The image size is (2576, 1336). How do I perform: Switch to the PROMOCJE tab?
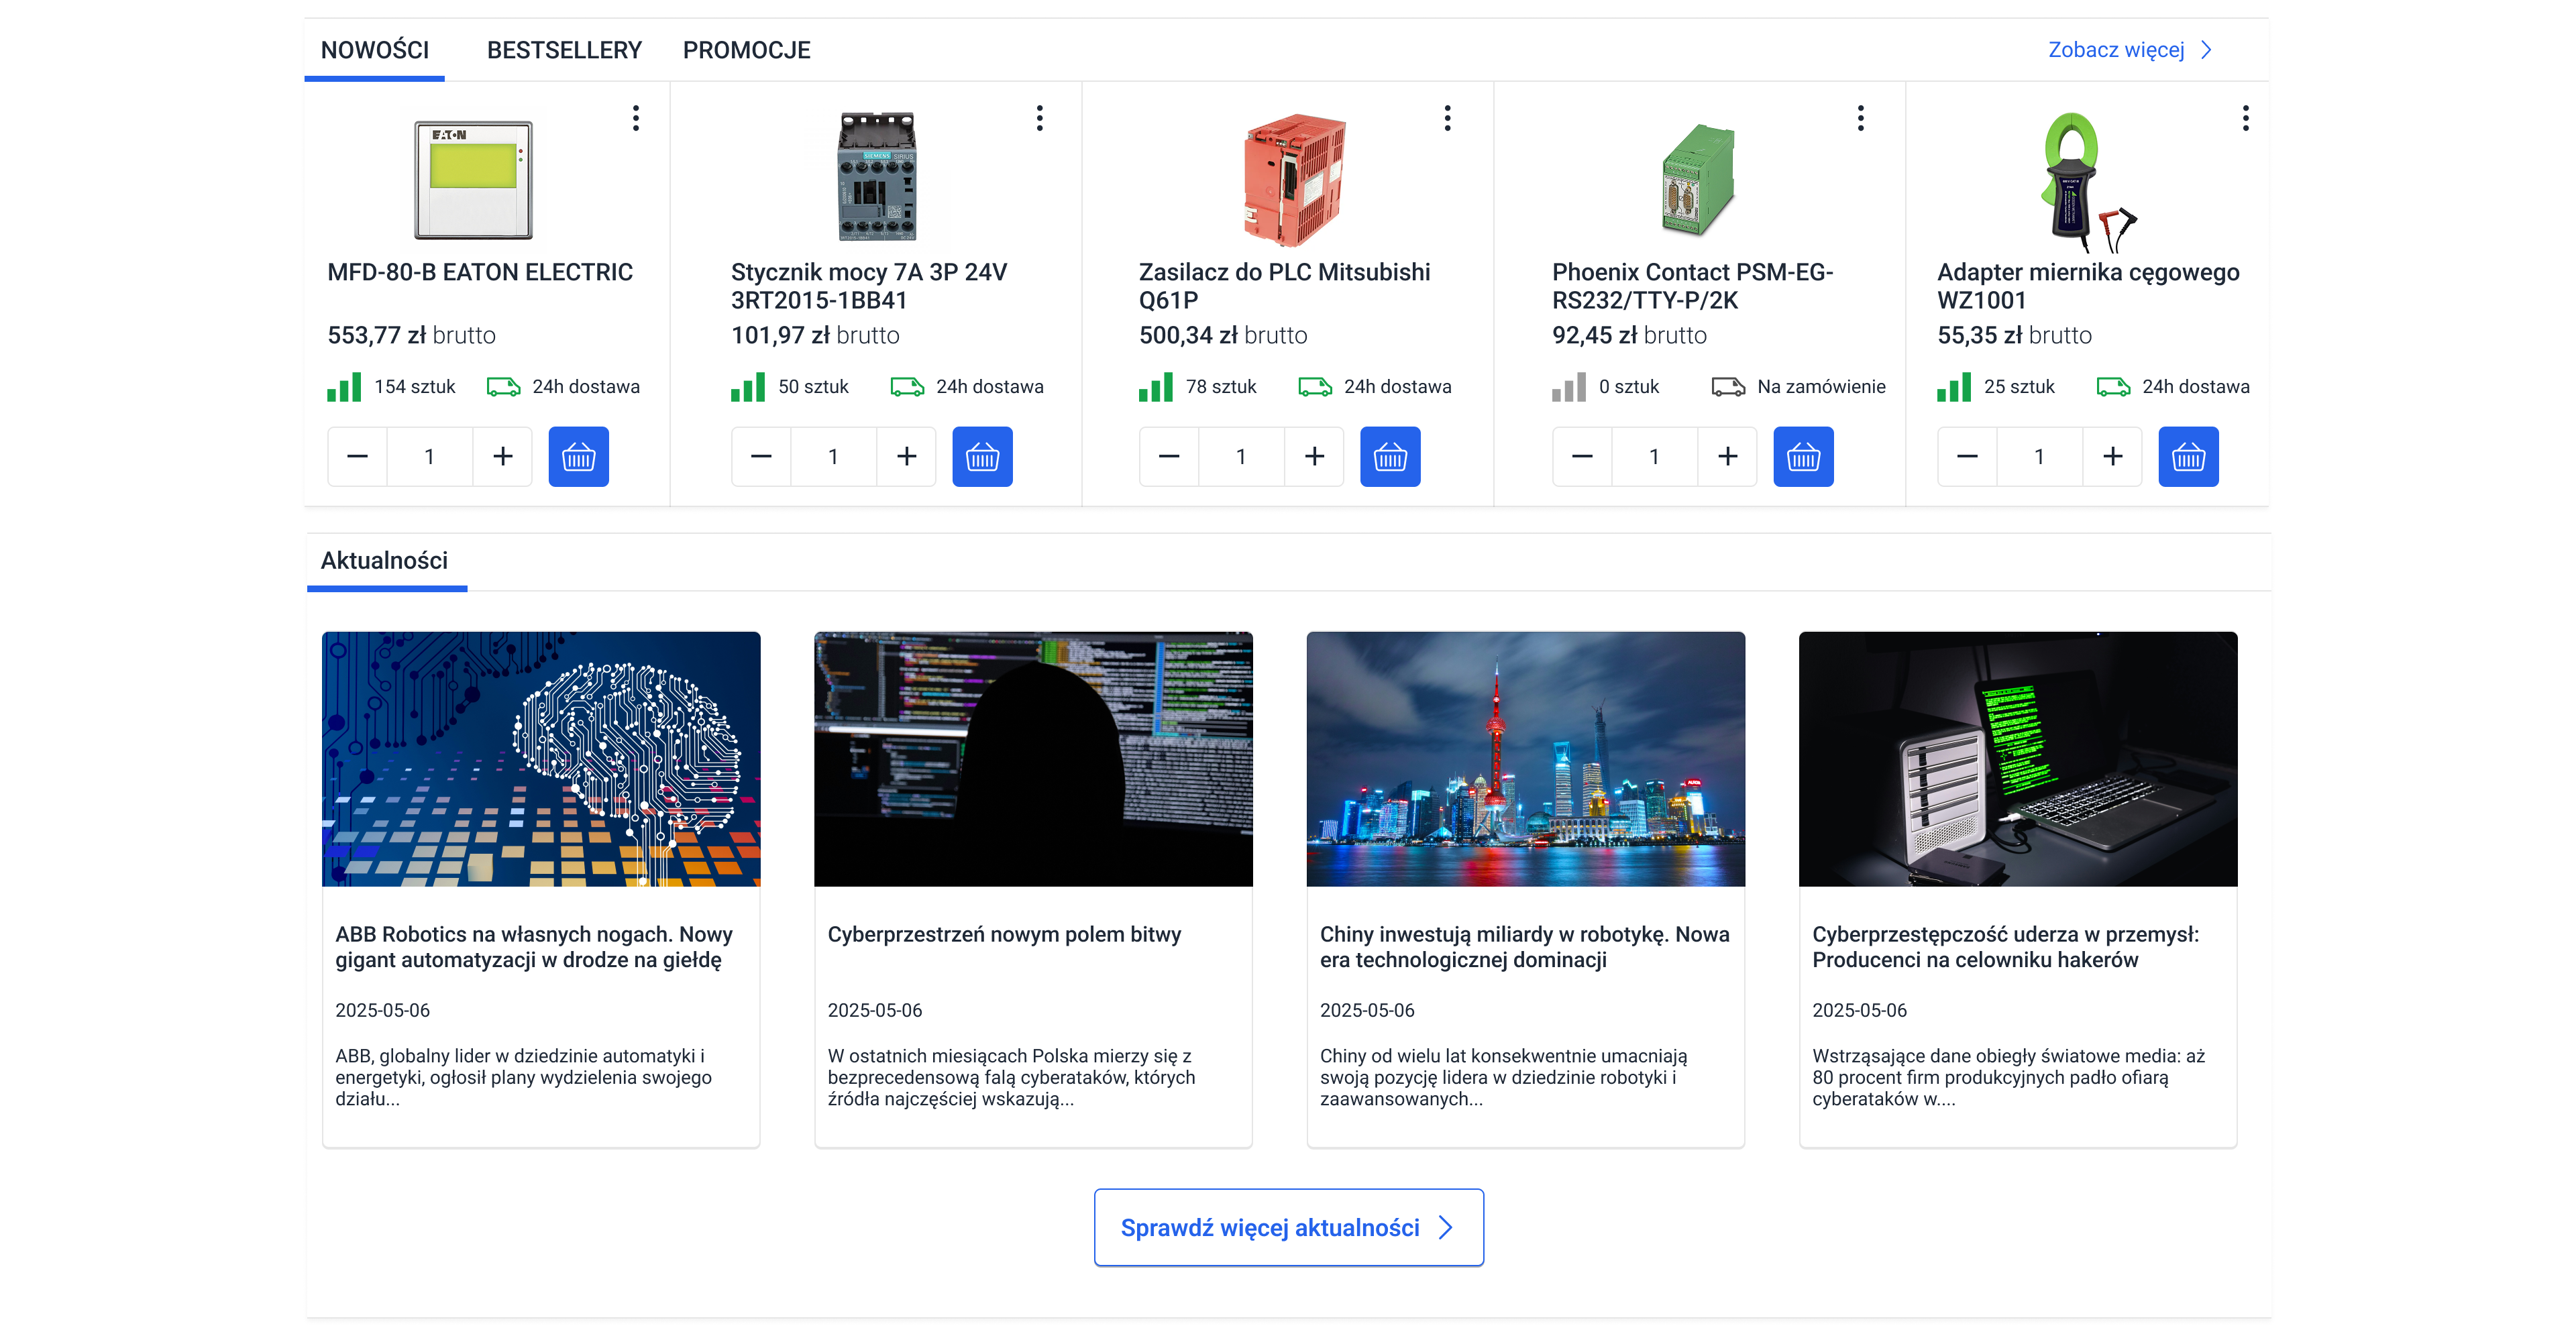click(x=746, y=50)
